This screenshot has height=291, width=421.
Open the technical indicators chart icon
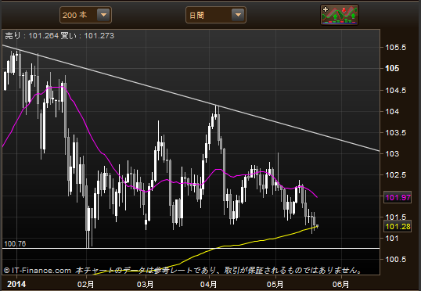point(340,15)
